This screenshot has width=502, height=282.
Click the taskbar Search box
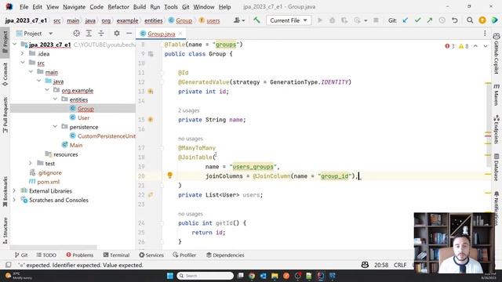pos(205,276)
